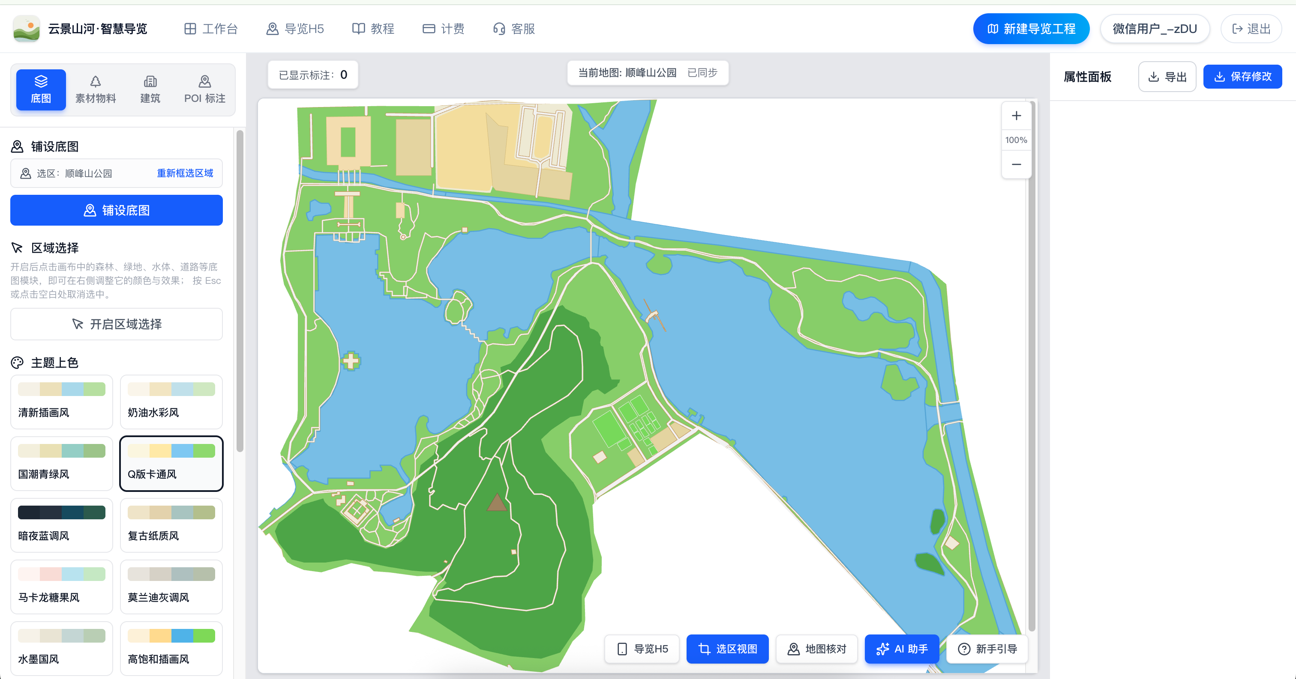The height and width of the screenshot is (679, 1296).
Task: Click the left panel vertical scrollbar
Action: [240, 291]
